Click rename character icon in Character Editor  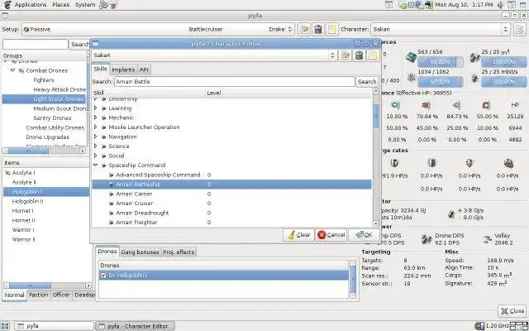[x=346, y=55]
